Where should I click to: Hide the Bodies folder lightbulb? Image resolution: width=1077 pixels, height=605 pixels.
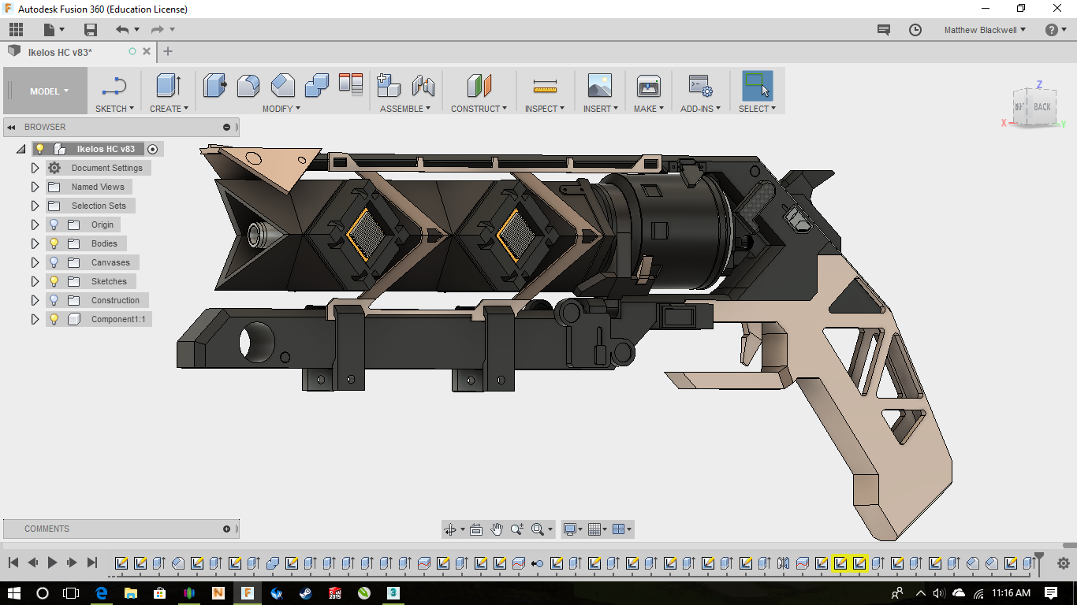pos(54,243)
